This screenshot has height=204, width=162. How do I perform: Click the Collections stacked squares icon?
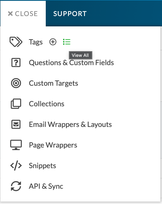(16, 104)
